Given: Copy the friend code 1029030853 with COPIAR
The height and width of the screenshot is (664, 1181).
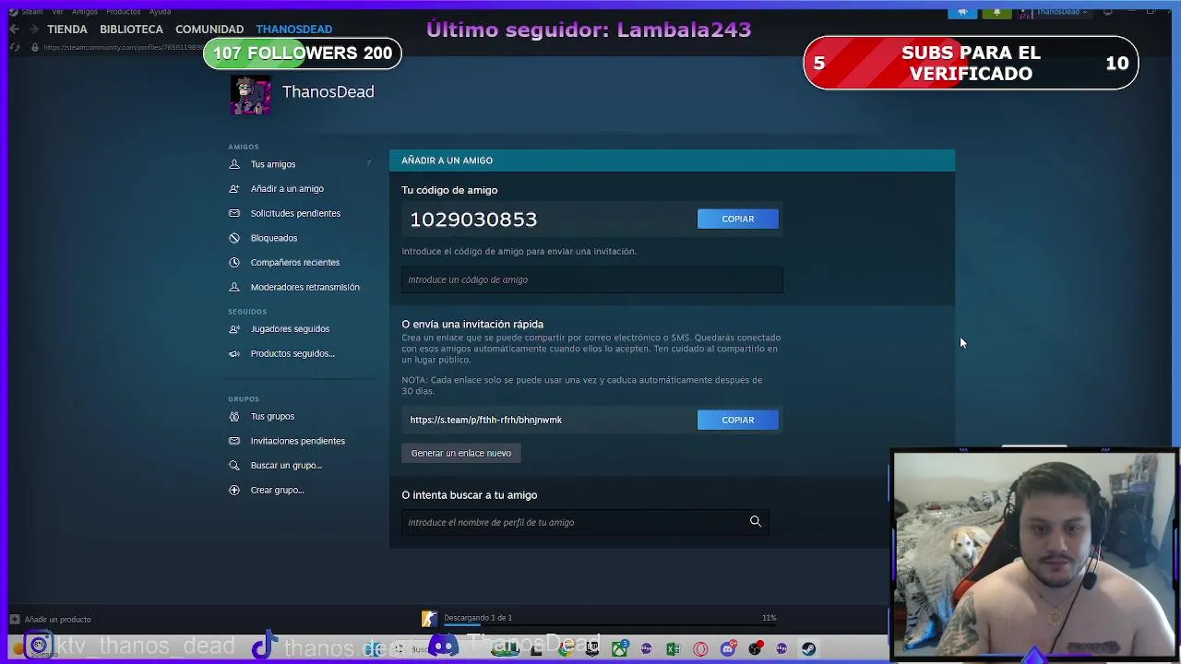Looking at the screenshot, I should click(737, 219).
